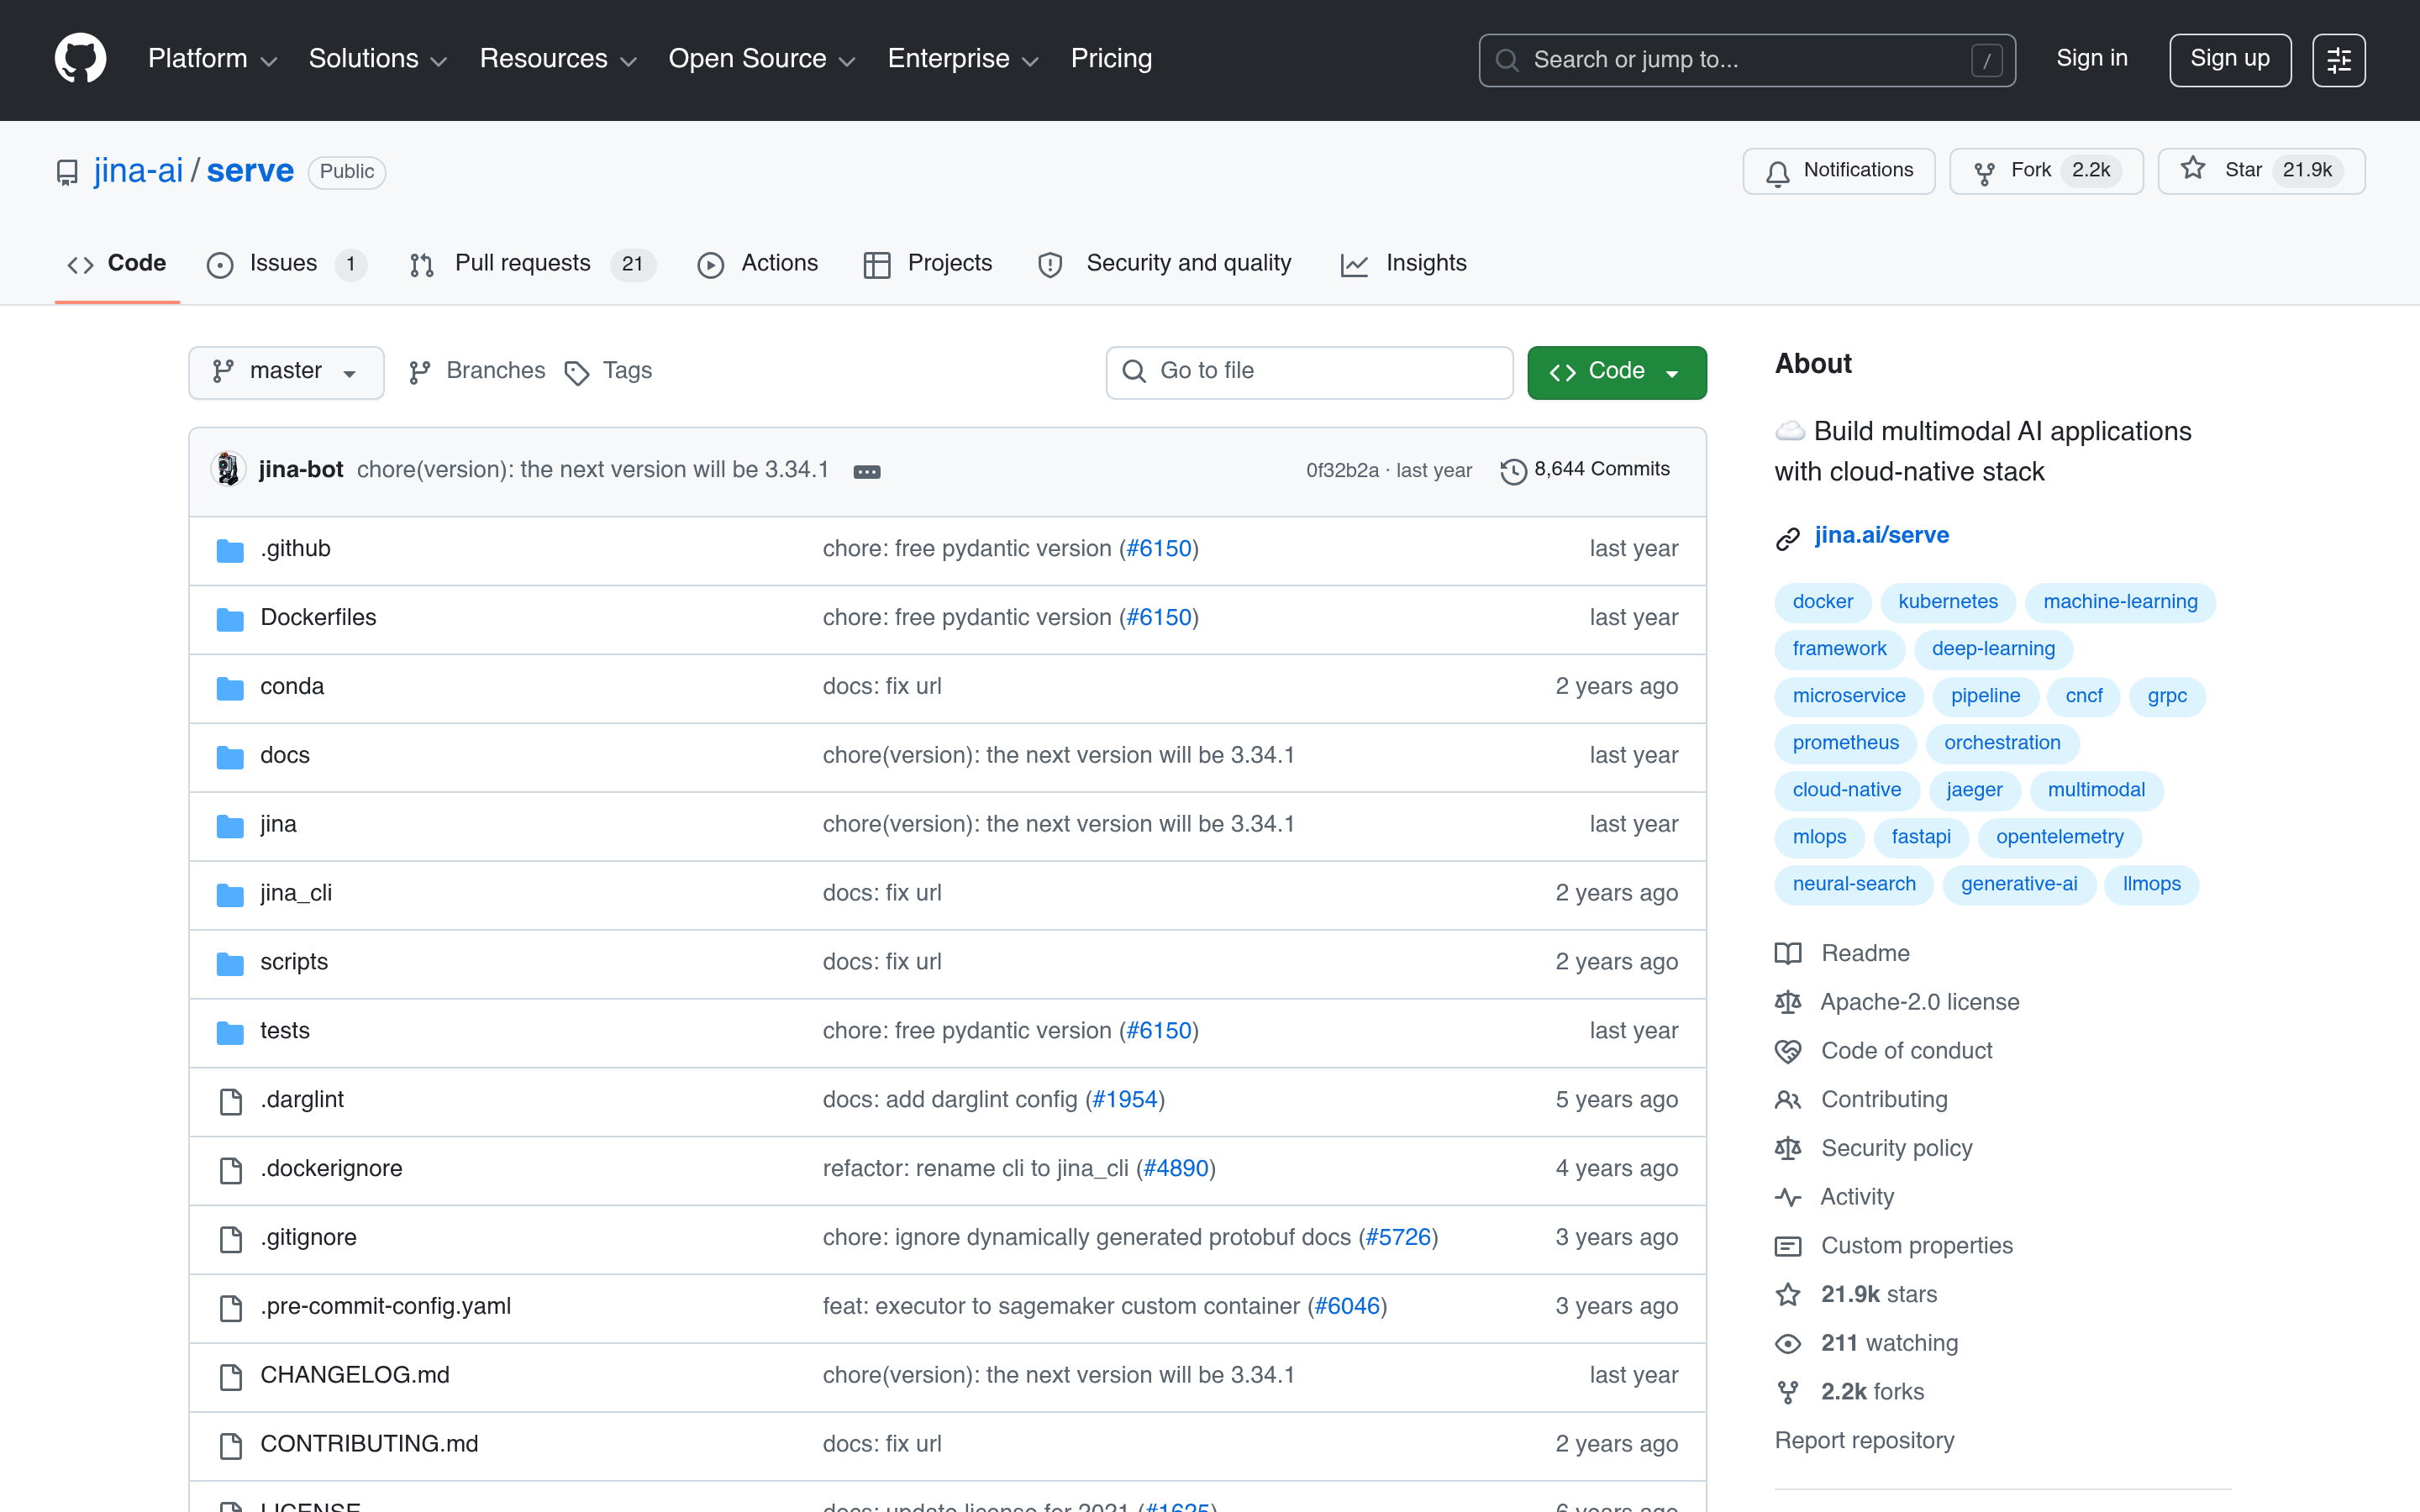Open pull request #4890 link

coord(1176,1168)
